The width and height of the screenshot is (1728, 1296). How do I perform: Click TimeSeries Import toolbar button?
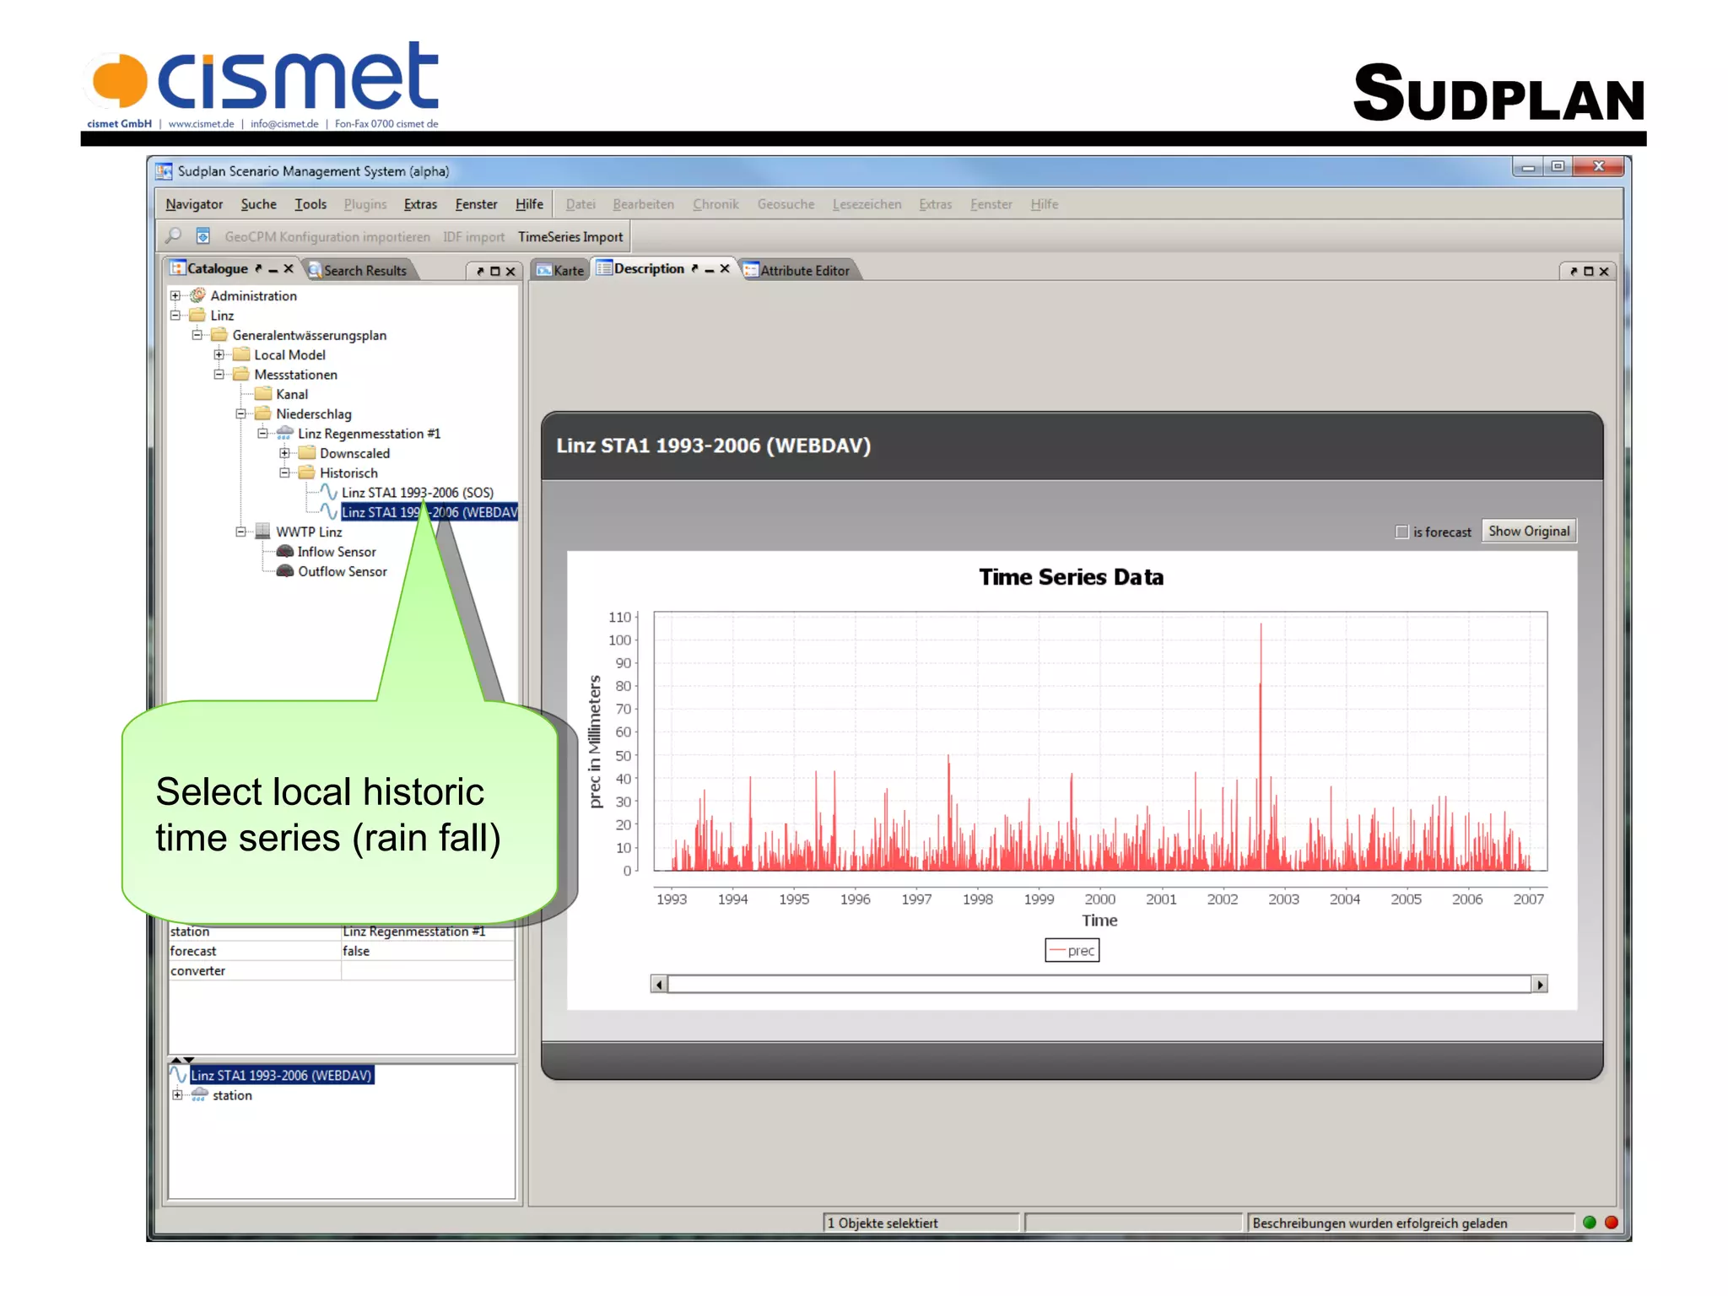(570, 237)
